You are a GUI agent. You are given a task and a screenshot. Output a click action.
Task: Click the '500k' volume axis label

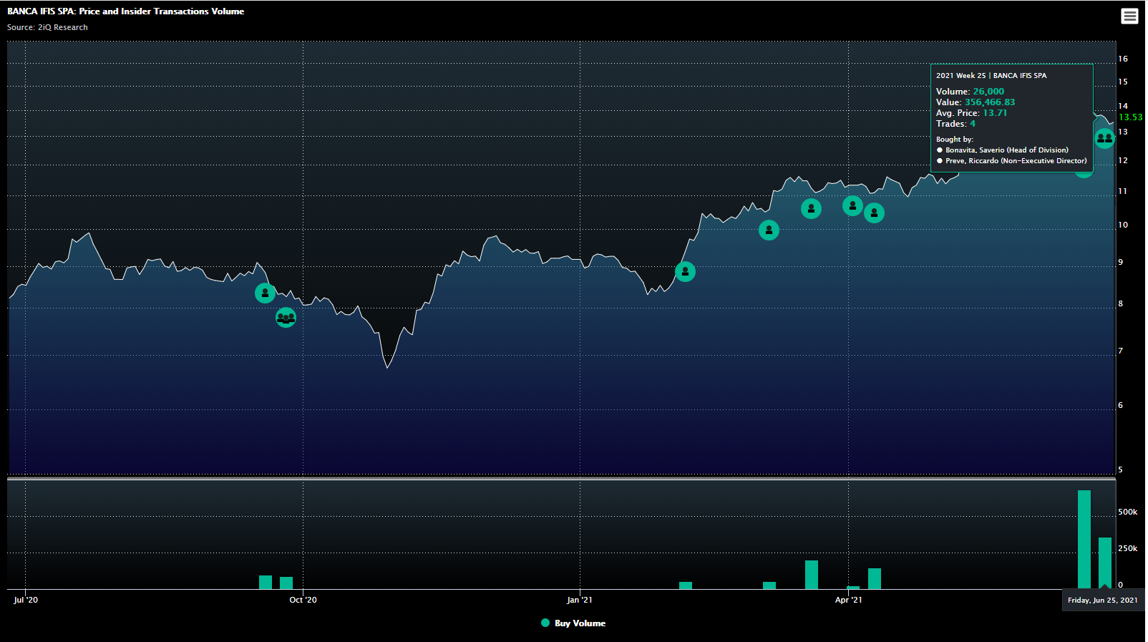click(1128, 512)
